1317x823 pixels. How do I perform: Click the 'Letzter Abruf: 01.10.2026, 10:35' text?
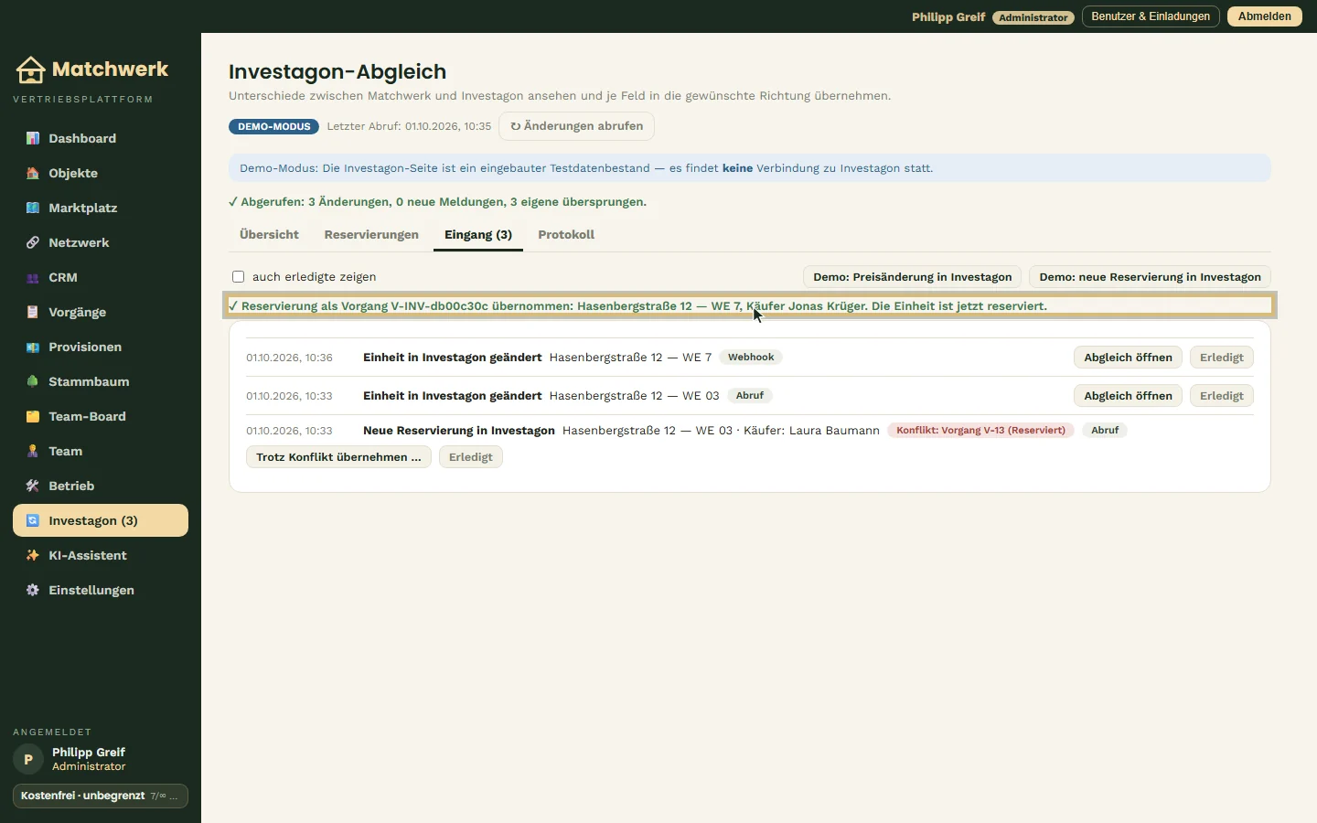coord(409,126)
